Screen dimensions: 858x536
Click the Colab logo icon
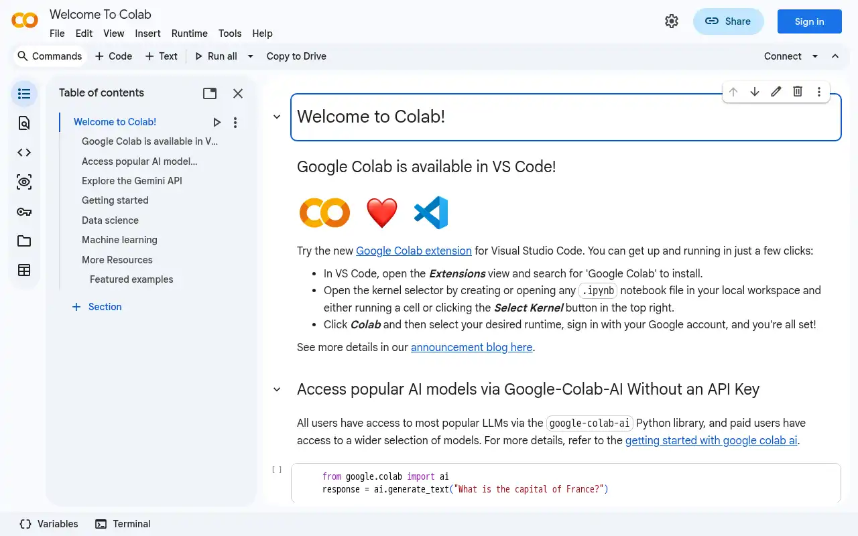click(x=25, y=20)
